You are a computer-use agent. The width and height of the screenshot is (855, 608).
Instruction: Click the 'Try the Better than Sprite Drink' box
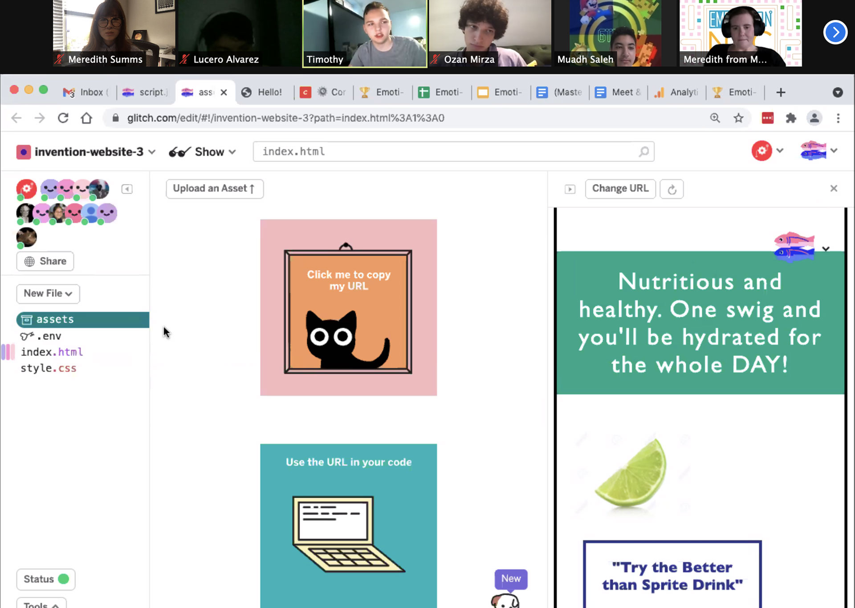[672, 575]
